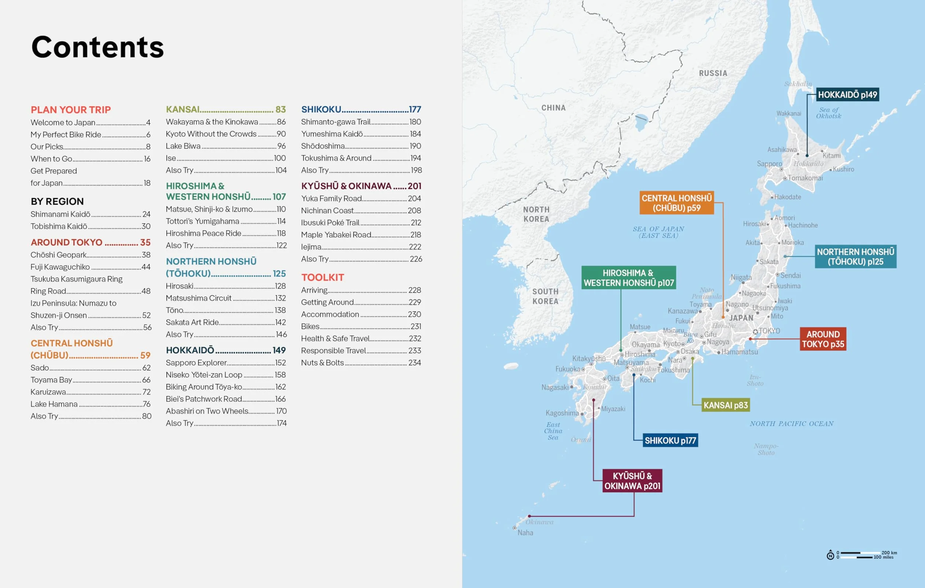Select Central Honshū (Chūbu) p59 orange label
Image resolution: width=925 pixels, height=588 pixels.
(x=677, y=203)
